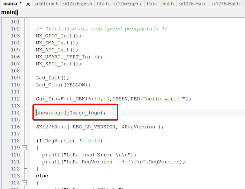Open the main() function navigation bar
This screenshot has width=245, height=189.
[x=10, y=13]
